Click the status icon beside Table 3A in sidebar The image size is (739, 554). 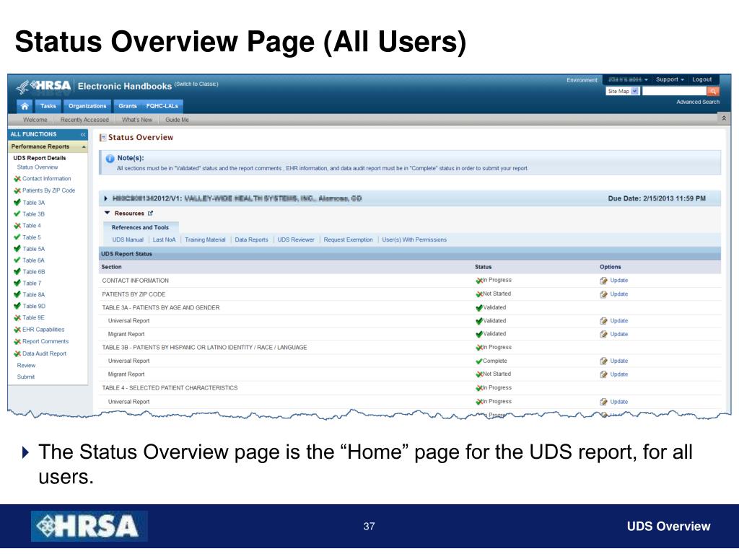point(17,203)
